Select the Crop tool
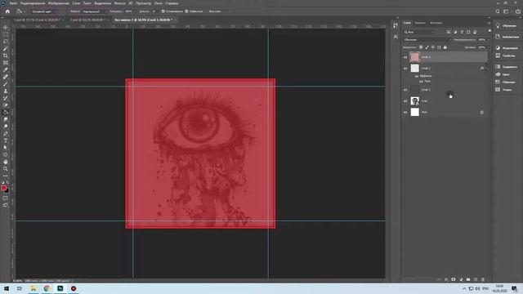Viewport: 523px width, 294px height. click(x=6, y=56)
